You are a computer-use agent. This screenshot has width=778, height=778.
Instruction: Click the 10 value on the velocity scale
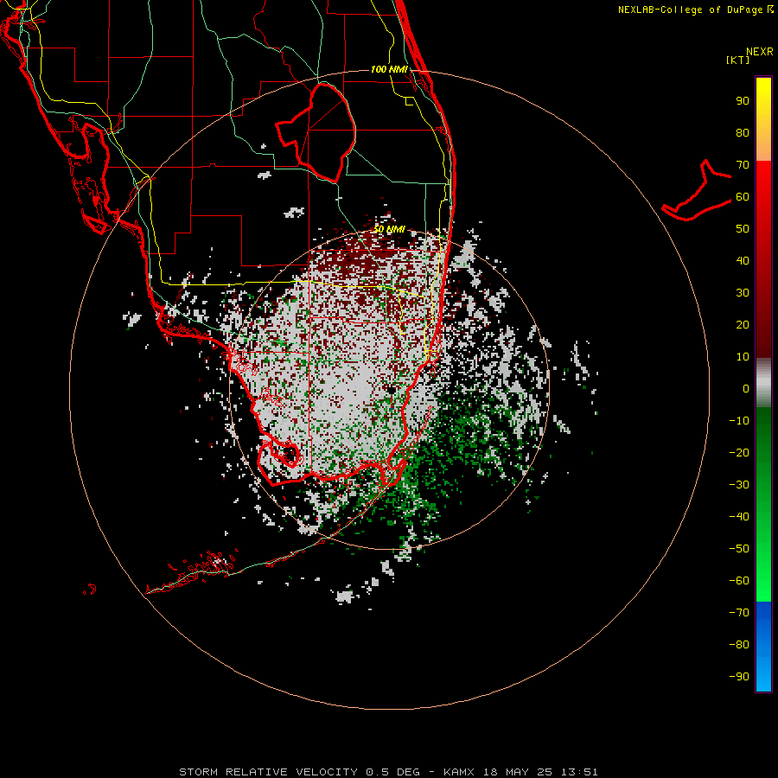(x=743, y=357)
